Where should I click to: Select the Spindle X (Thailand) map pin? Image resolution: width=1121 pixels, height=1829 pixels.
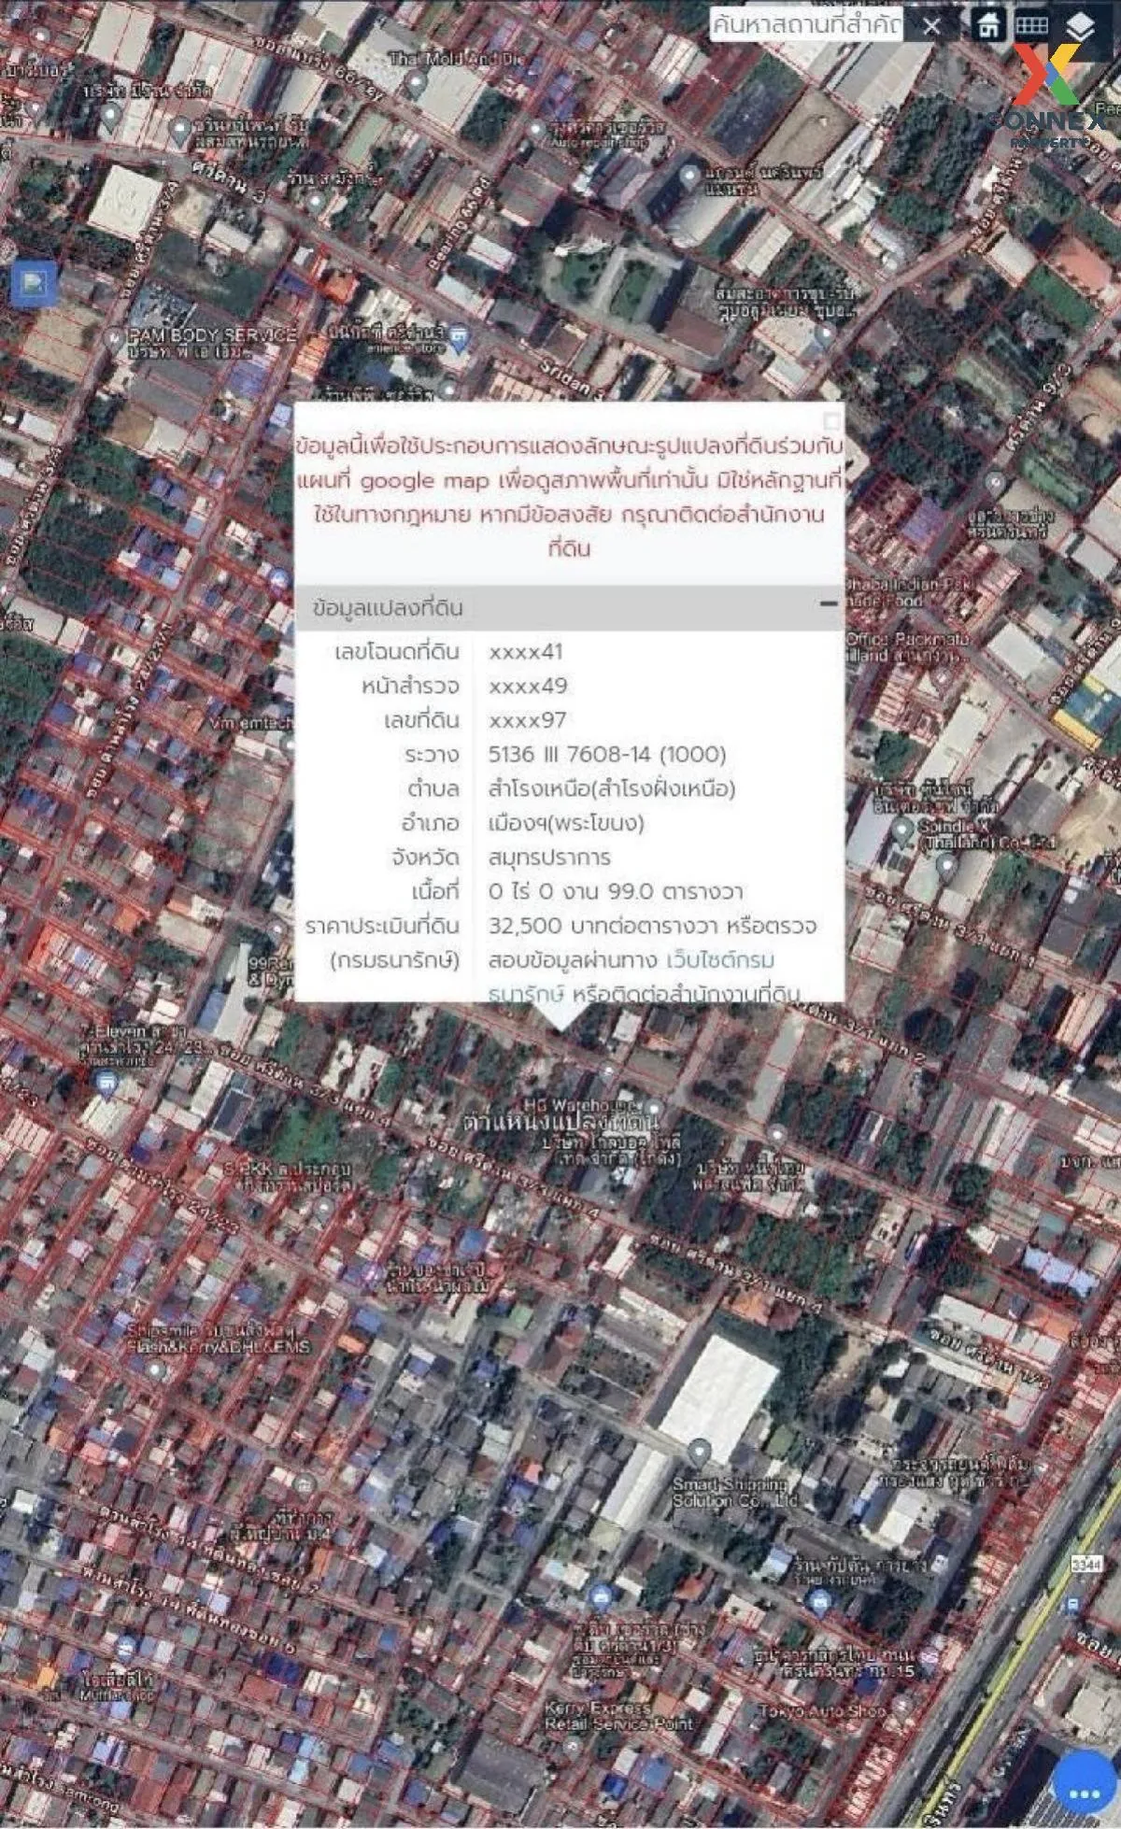pyautogui.click(x=902, y=829)
